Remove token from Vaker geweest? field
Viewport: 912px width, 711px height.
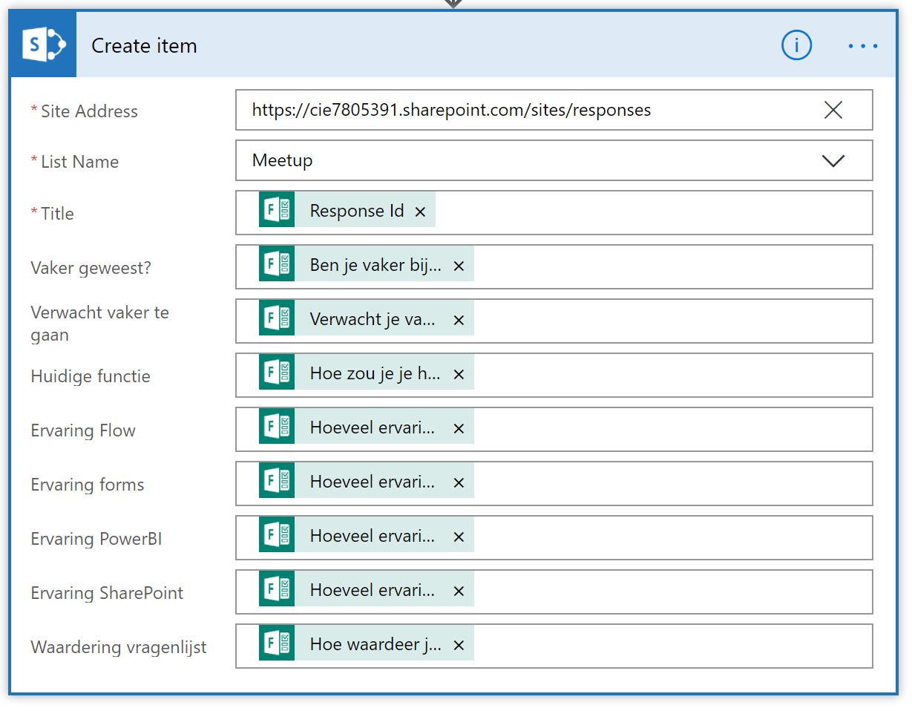(x=459, y=266)
